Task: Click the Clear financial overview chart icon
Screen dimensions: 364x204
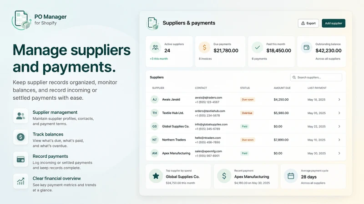Action: 20,181
